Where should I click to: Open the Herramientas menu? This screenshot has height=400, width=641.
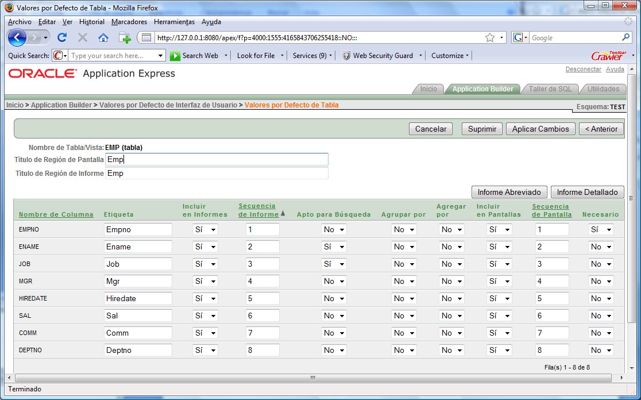pyautogui.click(x=174, y=22)
